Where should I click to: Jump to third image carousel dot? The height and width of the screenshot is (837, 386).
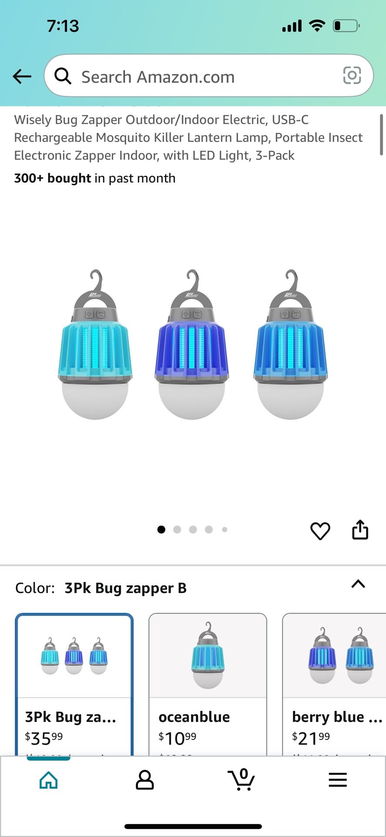click(193, 530)
